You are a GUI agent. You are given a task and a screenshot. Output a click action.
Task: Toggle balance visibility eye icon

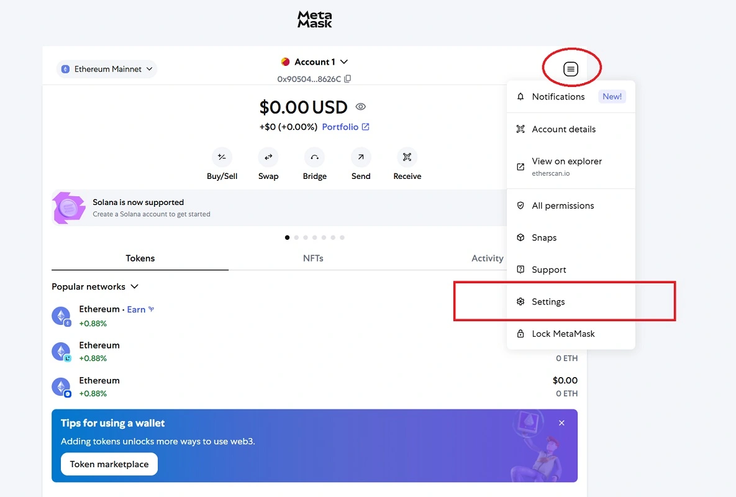pyautogui.click(x=360, y=106)
